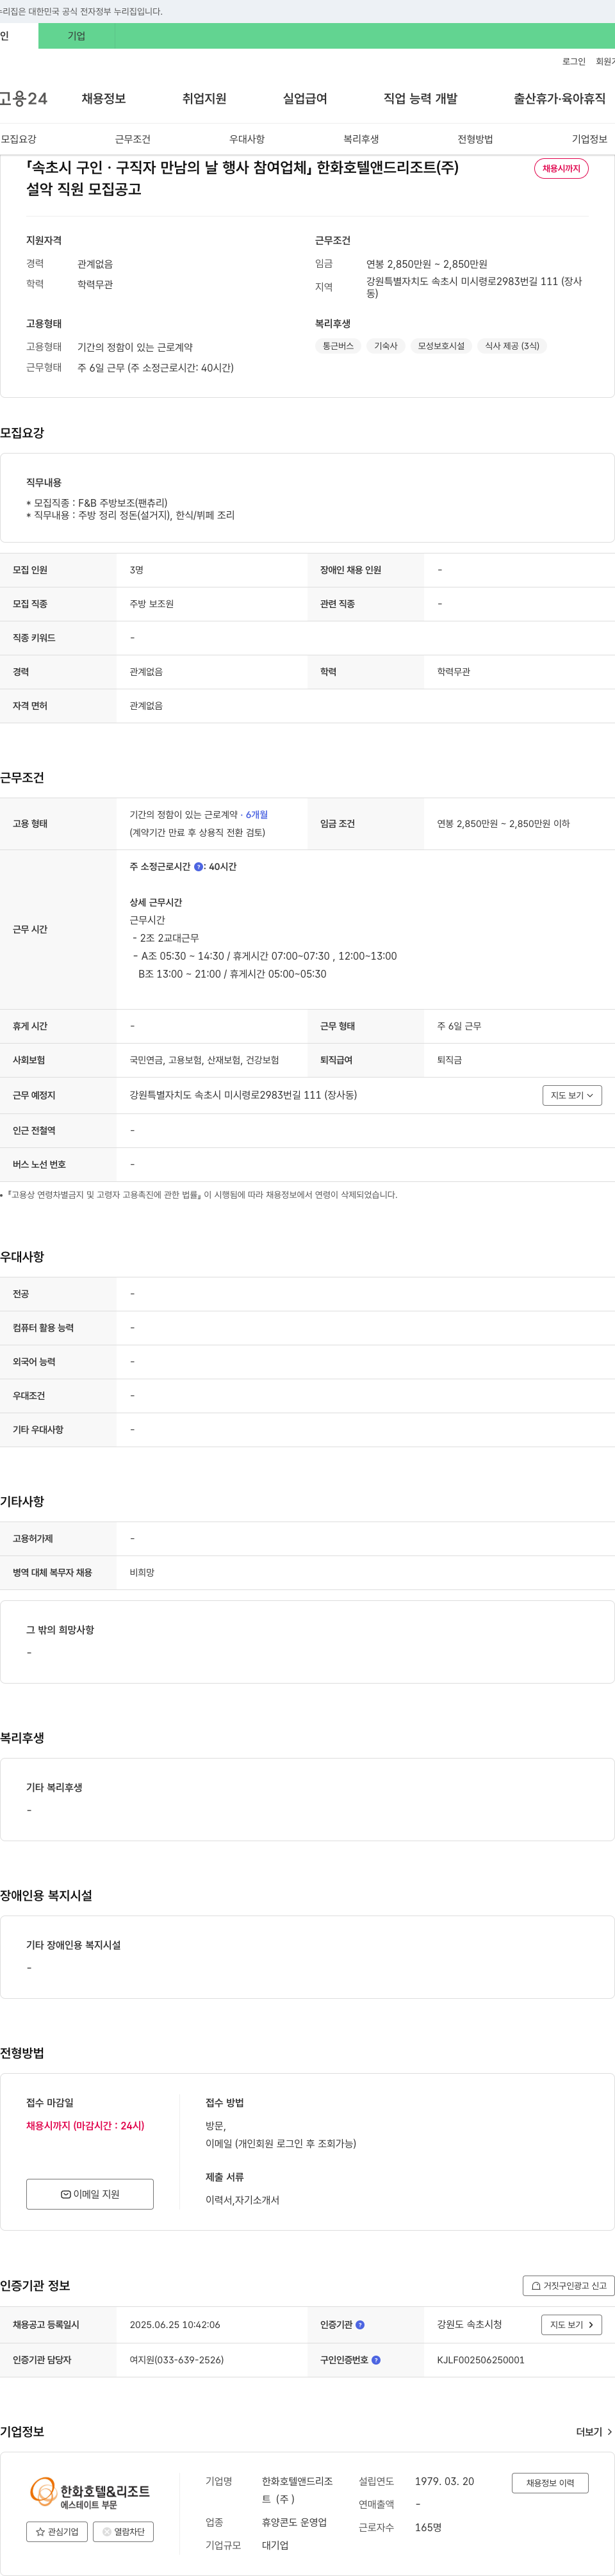Screen dimensions: 615x2576
Task: Add company with the 관심기업 star button
Action: click(57, 2532)
